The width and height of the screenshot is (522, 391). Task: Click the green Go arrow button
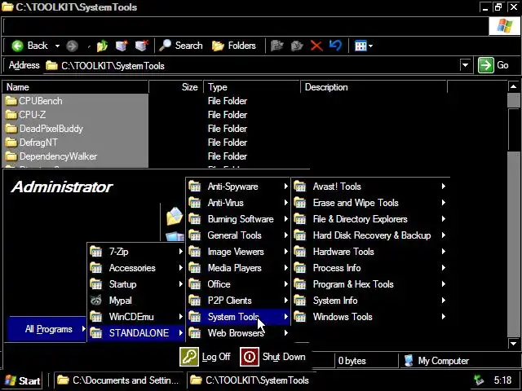tap(486, 65)
